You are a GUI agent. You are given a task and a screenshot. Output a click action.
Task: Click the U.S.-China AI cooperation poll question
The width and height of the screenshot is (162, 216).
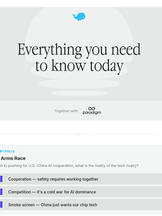[x=69, y=165]
